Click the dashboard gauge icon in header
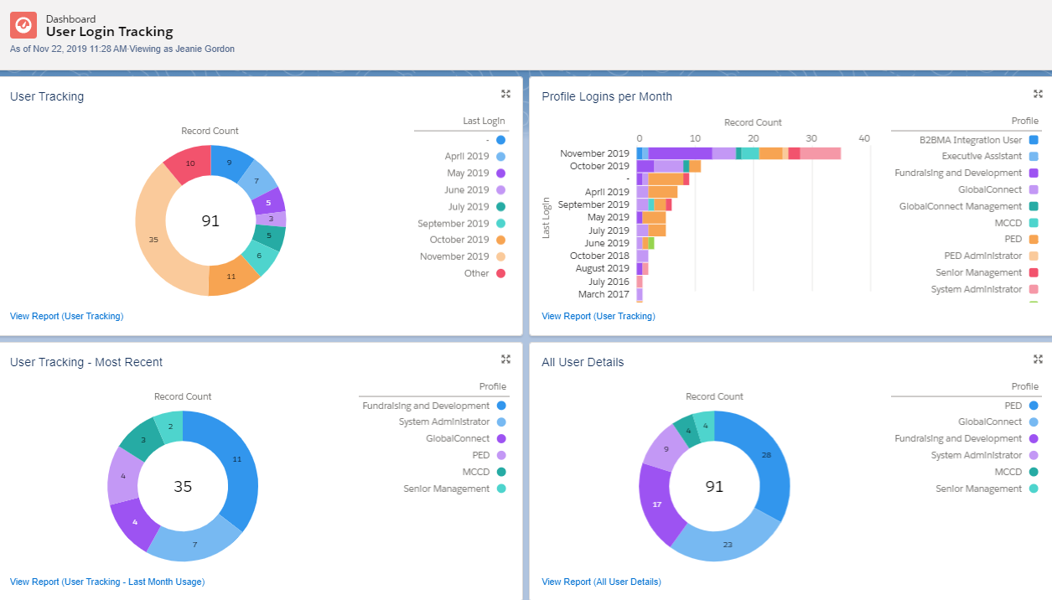 pos(23,26)
